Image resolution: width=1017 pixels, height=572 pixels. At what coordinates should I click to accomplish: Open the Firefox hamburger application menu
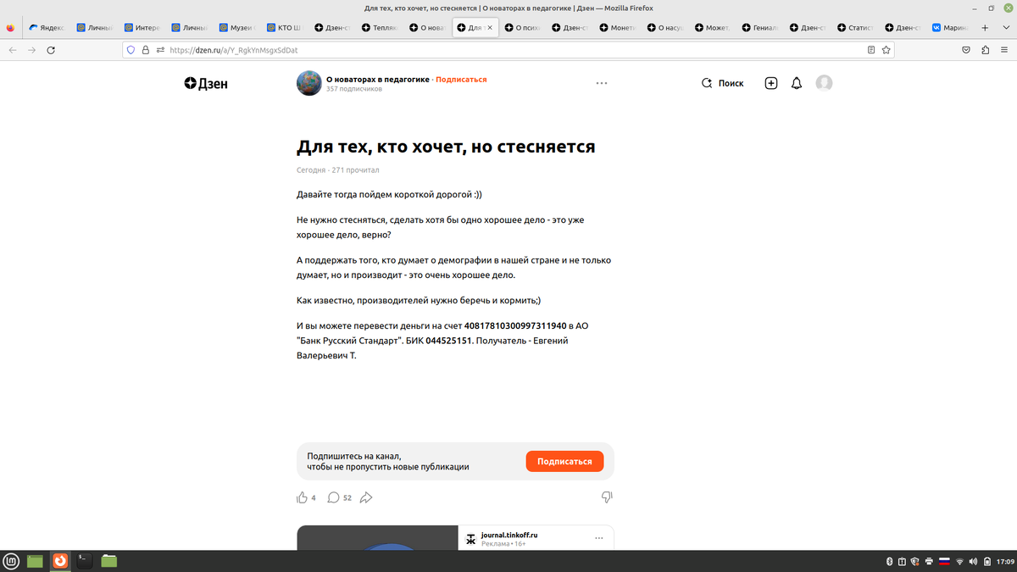[x=1003, y=50]
